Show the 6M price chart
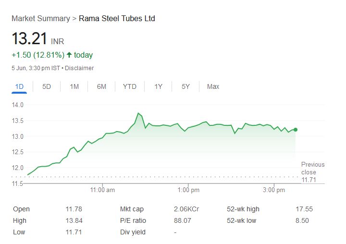Screen dimensions: 346x244 101,86
